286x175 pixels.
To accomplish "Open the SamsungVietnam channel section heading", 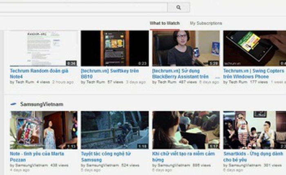I will tap(42, 104).
